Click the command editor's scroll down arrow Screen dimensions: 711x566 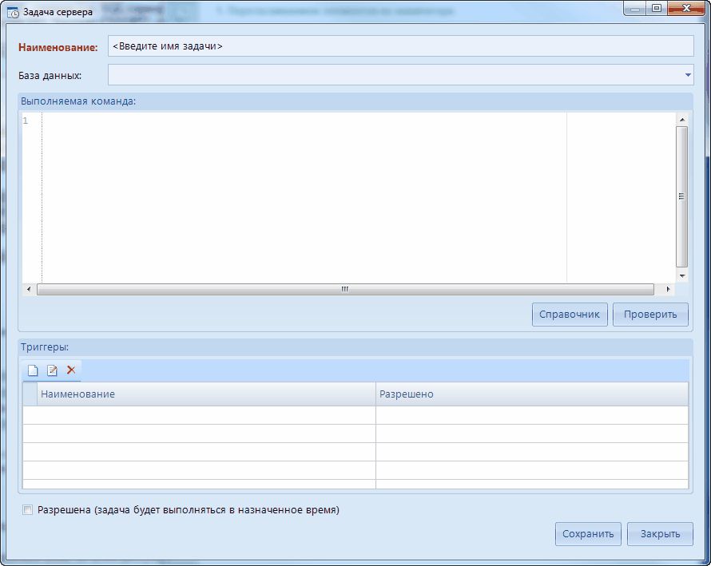pyautogui.click(x=681, y=275)
